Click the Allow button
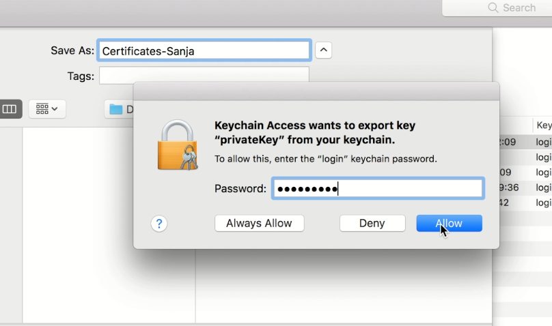 (x=450, y=223)
